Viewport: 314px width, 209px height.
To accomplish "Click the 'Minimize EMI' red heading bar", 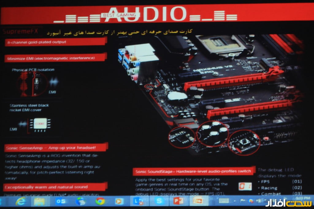I will click(x=55, y=58).
